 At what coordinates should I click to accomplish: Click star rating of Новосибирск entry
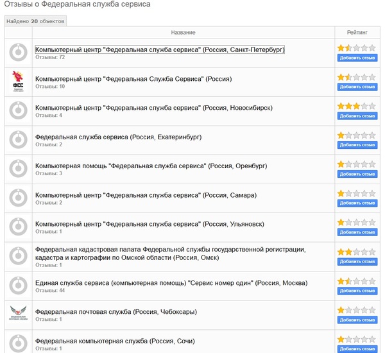tap(357, 106)
